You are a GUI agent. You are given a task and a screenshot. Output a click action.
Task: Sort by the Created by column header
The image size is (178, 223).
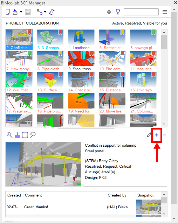point(121,195)
